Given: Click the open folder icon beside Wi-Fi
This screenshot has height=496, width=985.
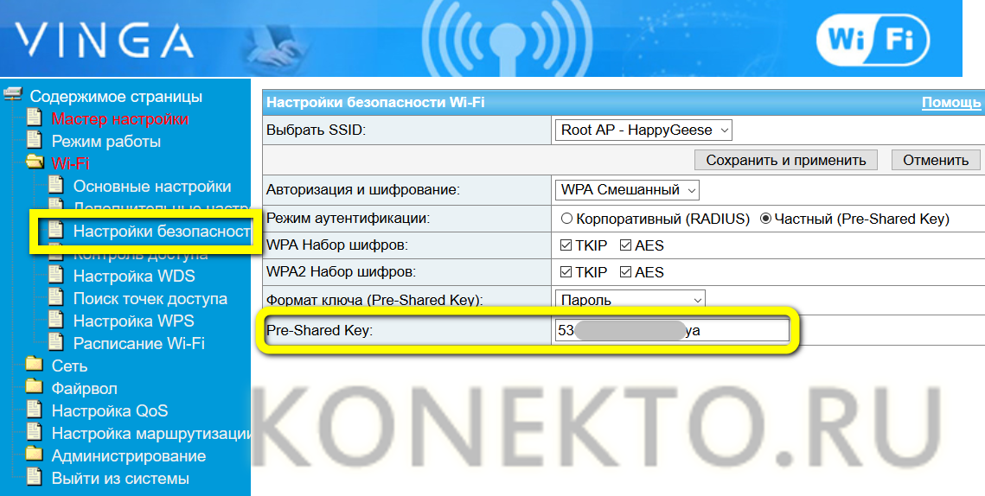Looking at the screenshot, I should tap(35, 162).
